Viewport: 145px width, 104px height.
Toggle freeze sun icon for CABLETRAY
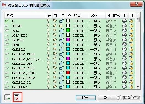[55, 87]
